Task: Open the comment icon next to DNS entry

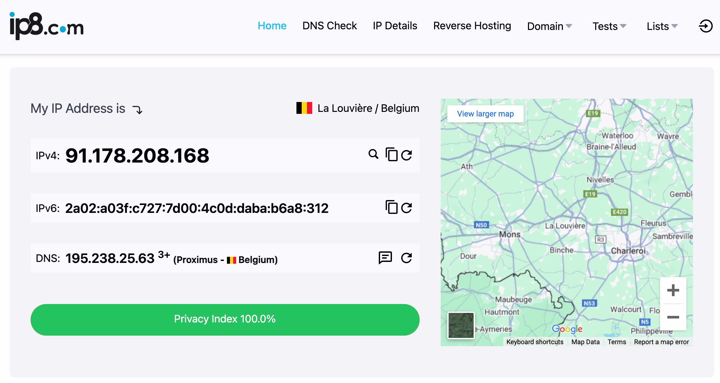Action: [x=385, y=258]
